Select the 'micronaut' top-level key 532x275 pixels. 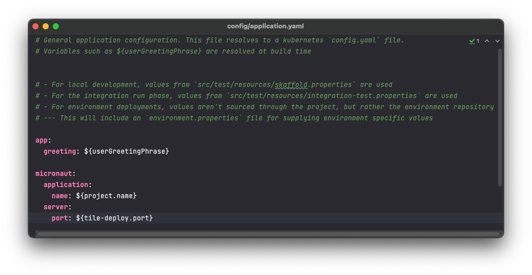point(54,173)
